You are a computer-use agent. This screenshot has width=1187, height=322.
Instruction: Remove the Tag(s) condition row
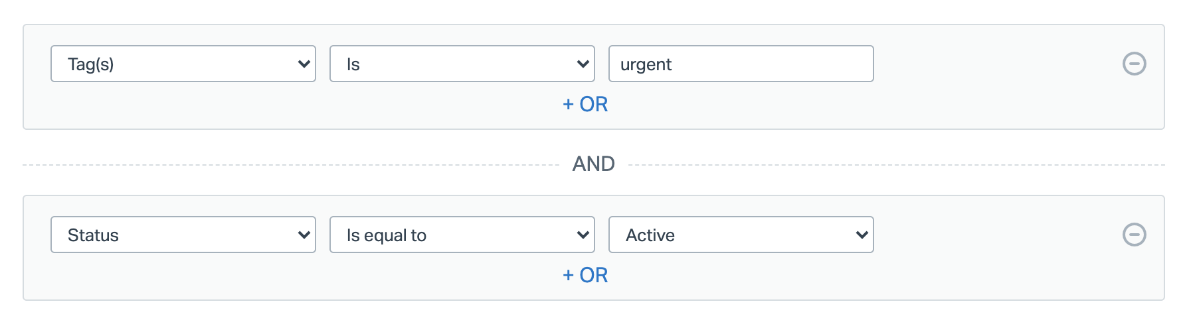coord(1134,64)
